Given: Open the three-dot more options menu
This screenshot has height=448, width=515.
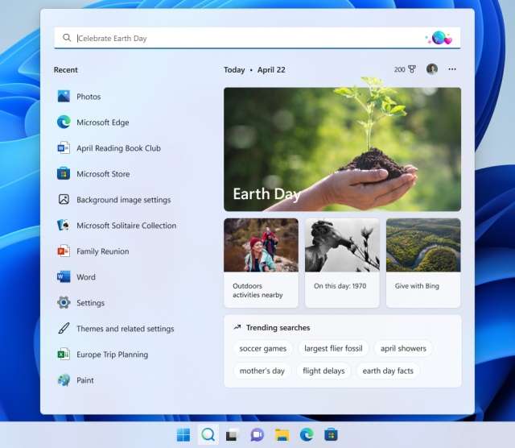Looking at the screenshot, I should 452,69.
